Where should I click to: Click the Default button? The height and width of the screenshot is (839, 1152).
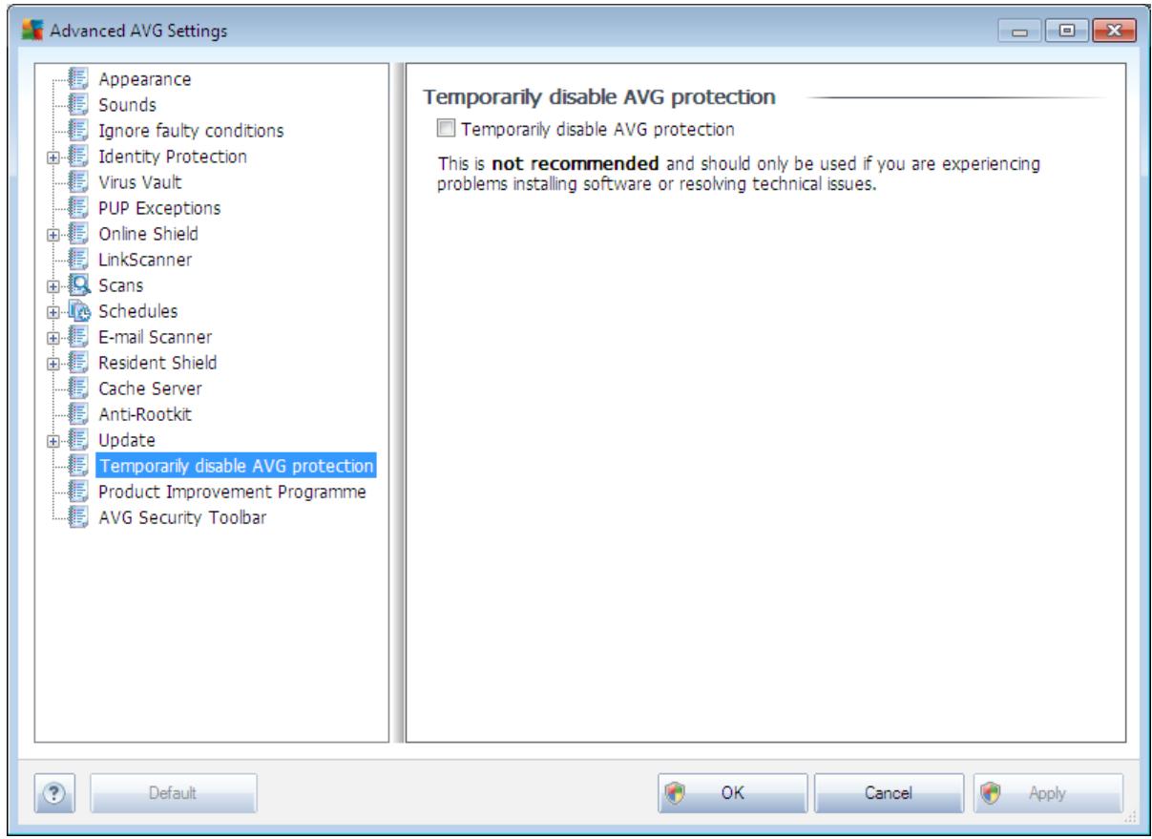click(x=173, y=792)
